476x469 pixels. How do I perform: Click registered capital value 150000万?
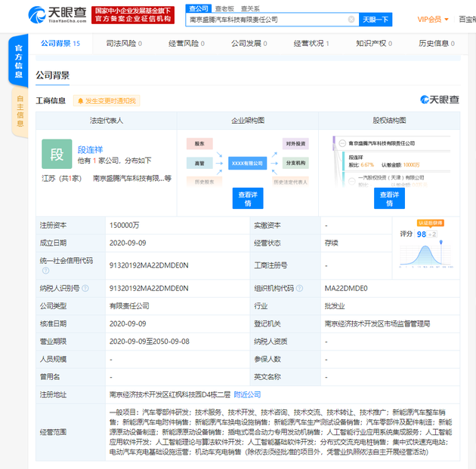click(124, 225)
